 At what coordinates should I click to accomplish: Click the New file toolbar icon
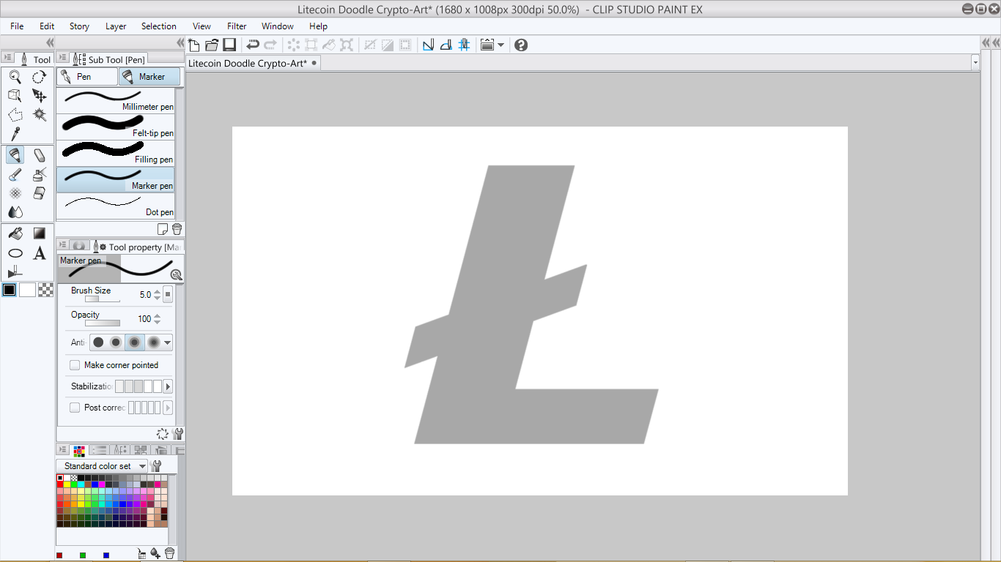coord(194,45)
